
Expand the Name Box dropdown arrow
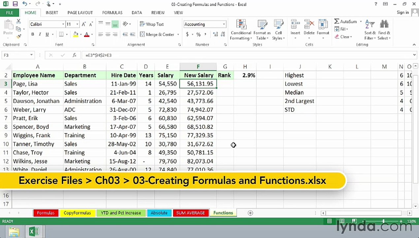point(31,55)
